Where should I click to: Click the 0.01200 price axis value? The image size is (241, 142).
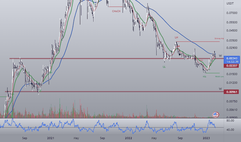232,83
